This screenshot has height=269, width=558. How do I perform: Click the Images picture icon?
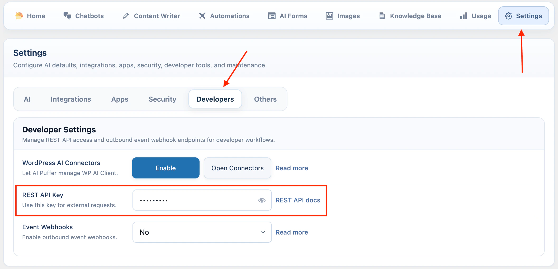click(x=329, y=16)
